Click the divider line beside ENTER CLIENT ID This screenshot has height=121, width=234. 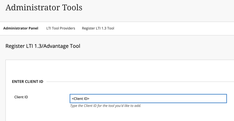pos(135,82)
